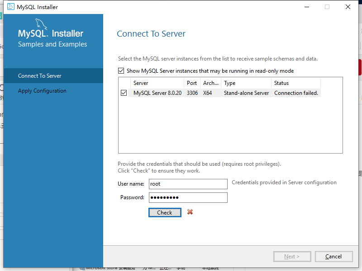Screen dimensions: 362x271
Task: Click the Check button to verify credentials
Action: pos(165,212)
